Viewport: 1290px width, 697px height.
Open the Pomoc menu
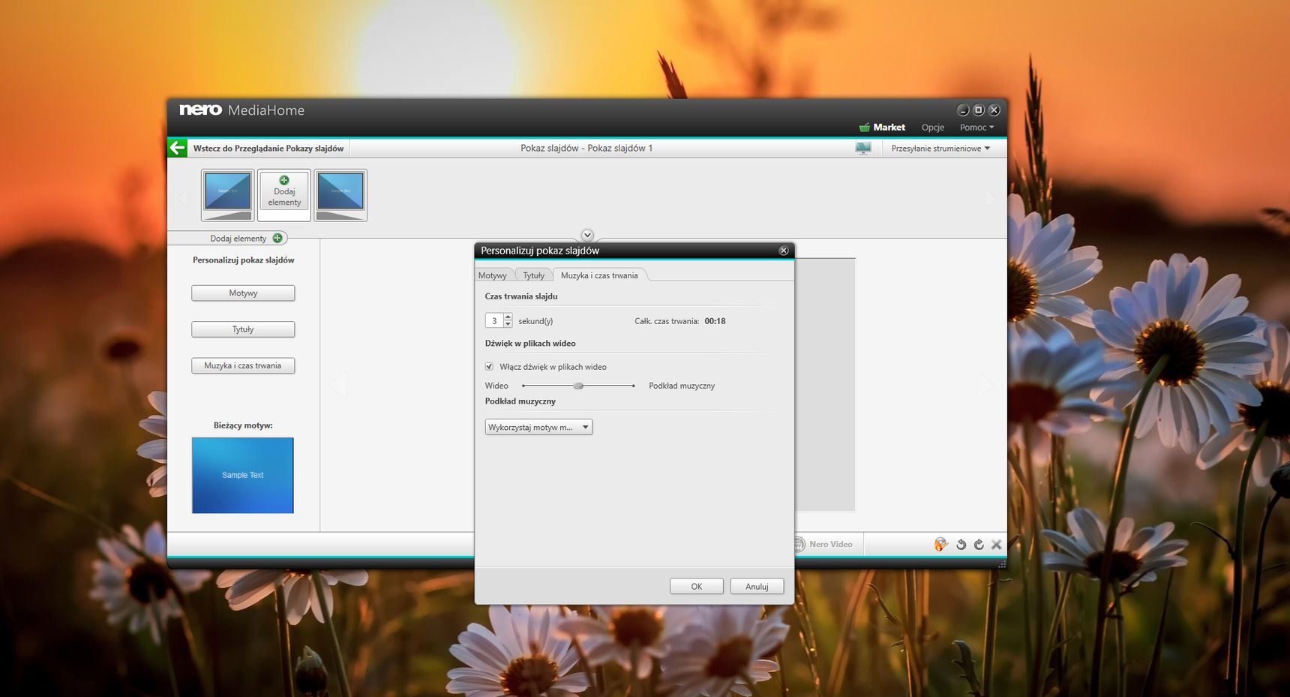[976, 128]
